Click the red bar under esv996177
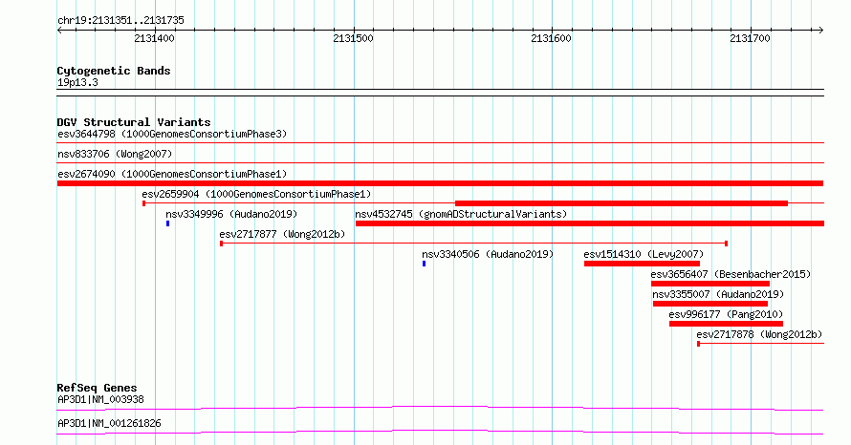The height and width of the screenshot is (445, 851). click(x=726, y=324)
